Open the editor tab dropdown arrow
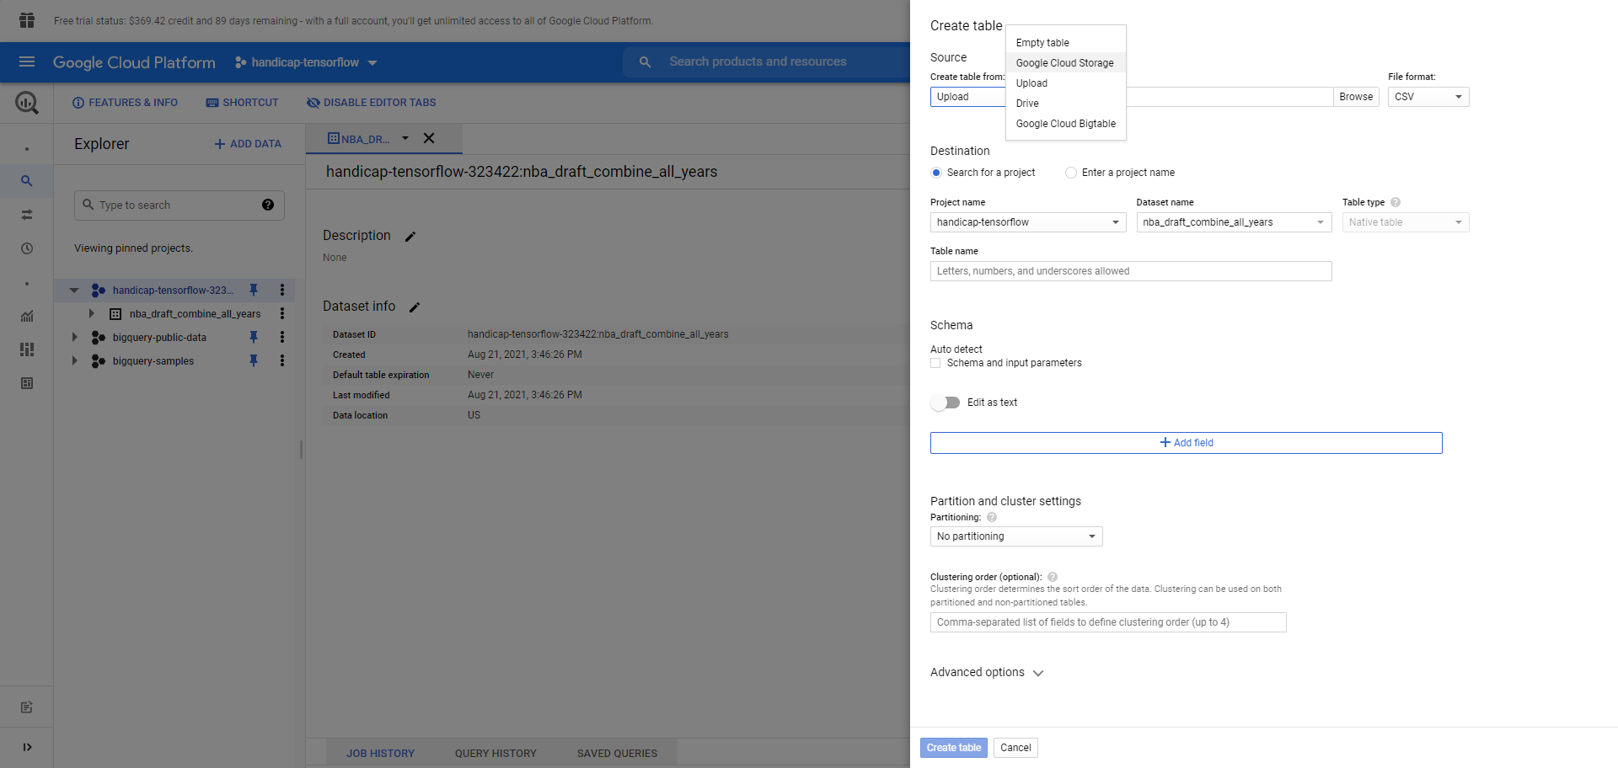 405,138
